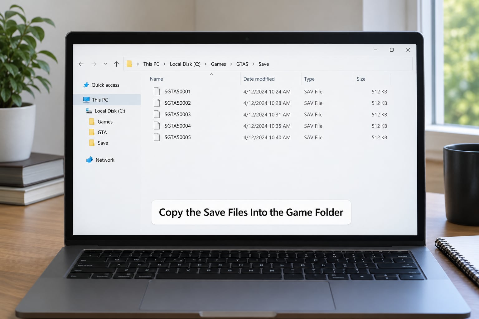This screenshot has width=479, height=319.
Task: Click the This PC monitor icon
Action: click(86, 100)
